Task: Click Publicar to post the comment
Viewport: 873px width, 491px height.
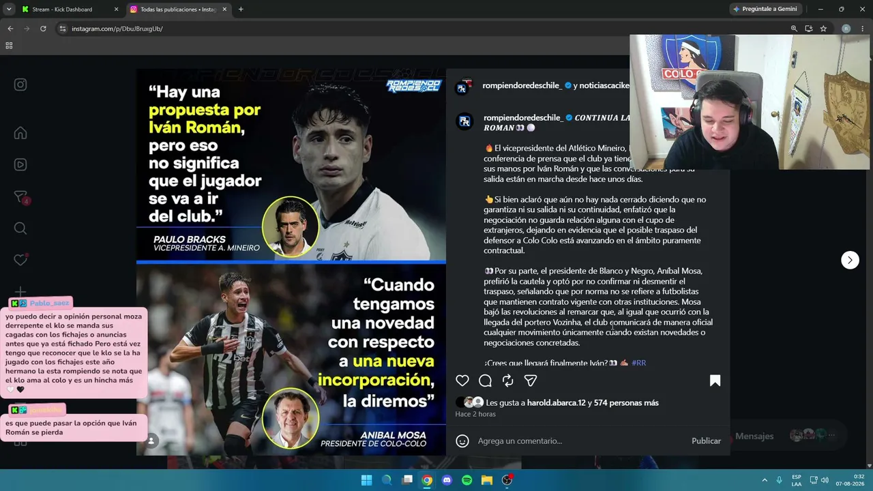Action: coord(706,441)
